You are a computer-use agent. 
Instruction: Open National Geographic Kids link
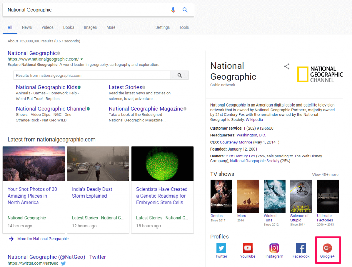point(46,87)
